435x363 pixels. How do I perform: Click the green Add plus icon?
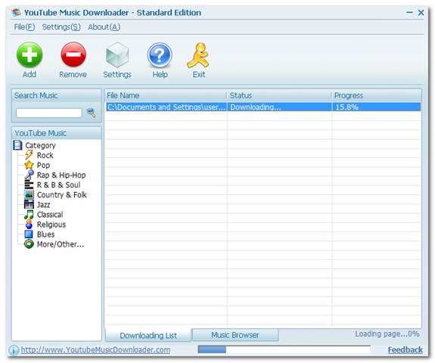[x=30, y=54]
